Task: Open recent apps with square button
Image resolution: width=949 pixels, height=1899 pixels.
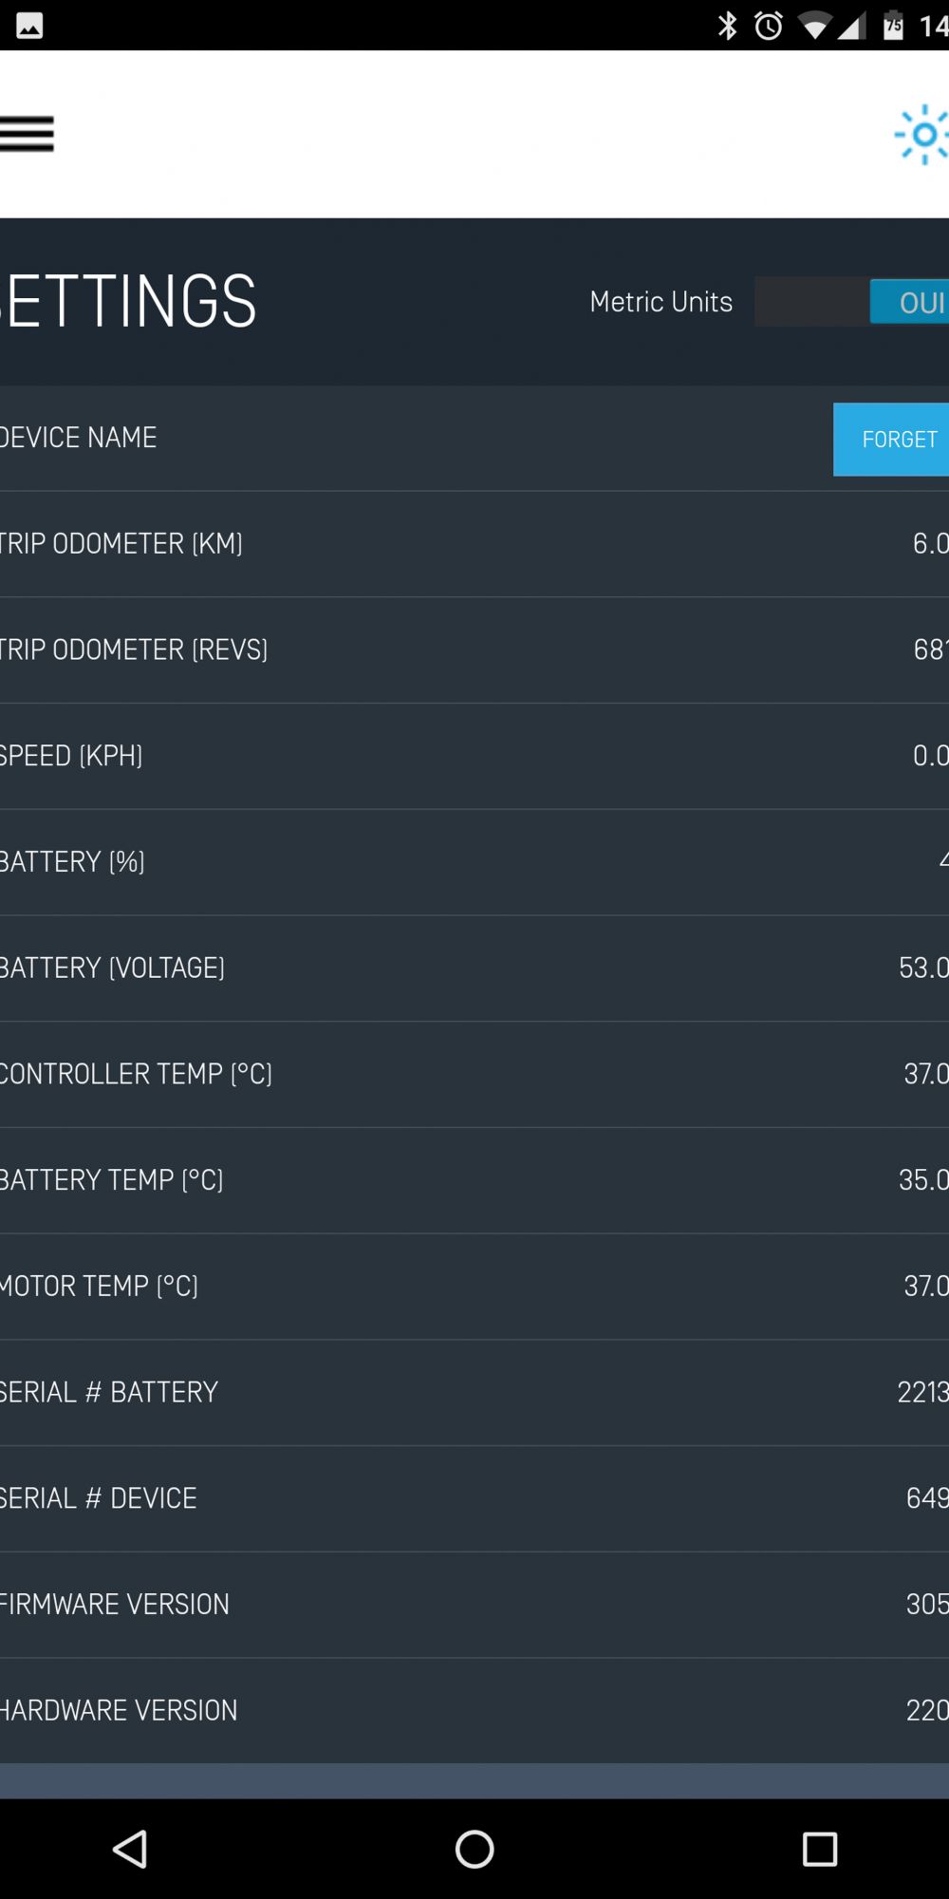Action: [819, 1849]
